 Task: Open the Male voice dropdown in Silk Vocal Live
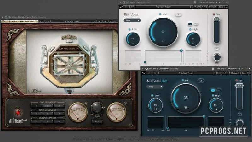click(155, 86)
